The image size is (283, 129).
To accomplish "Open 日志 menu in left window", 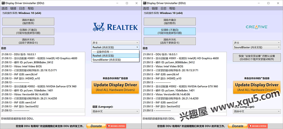I will click(x=22, y=8).
